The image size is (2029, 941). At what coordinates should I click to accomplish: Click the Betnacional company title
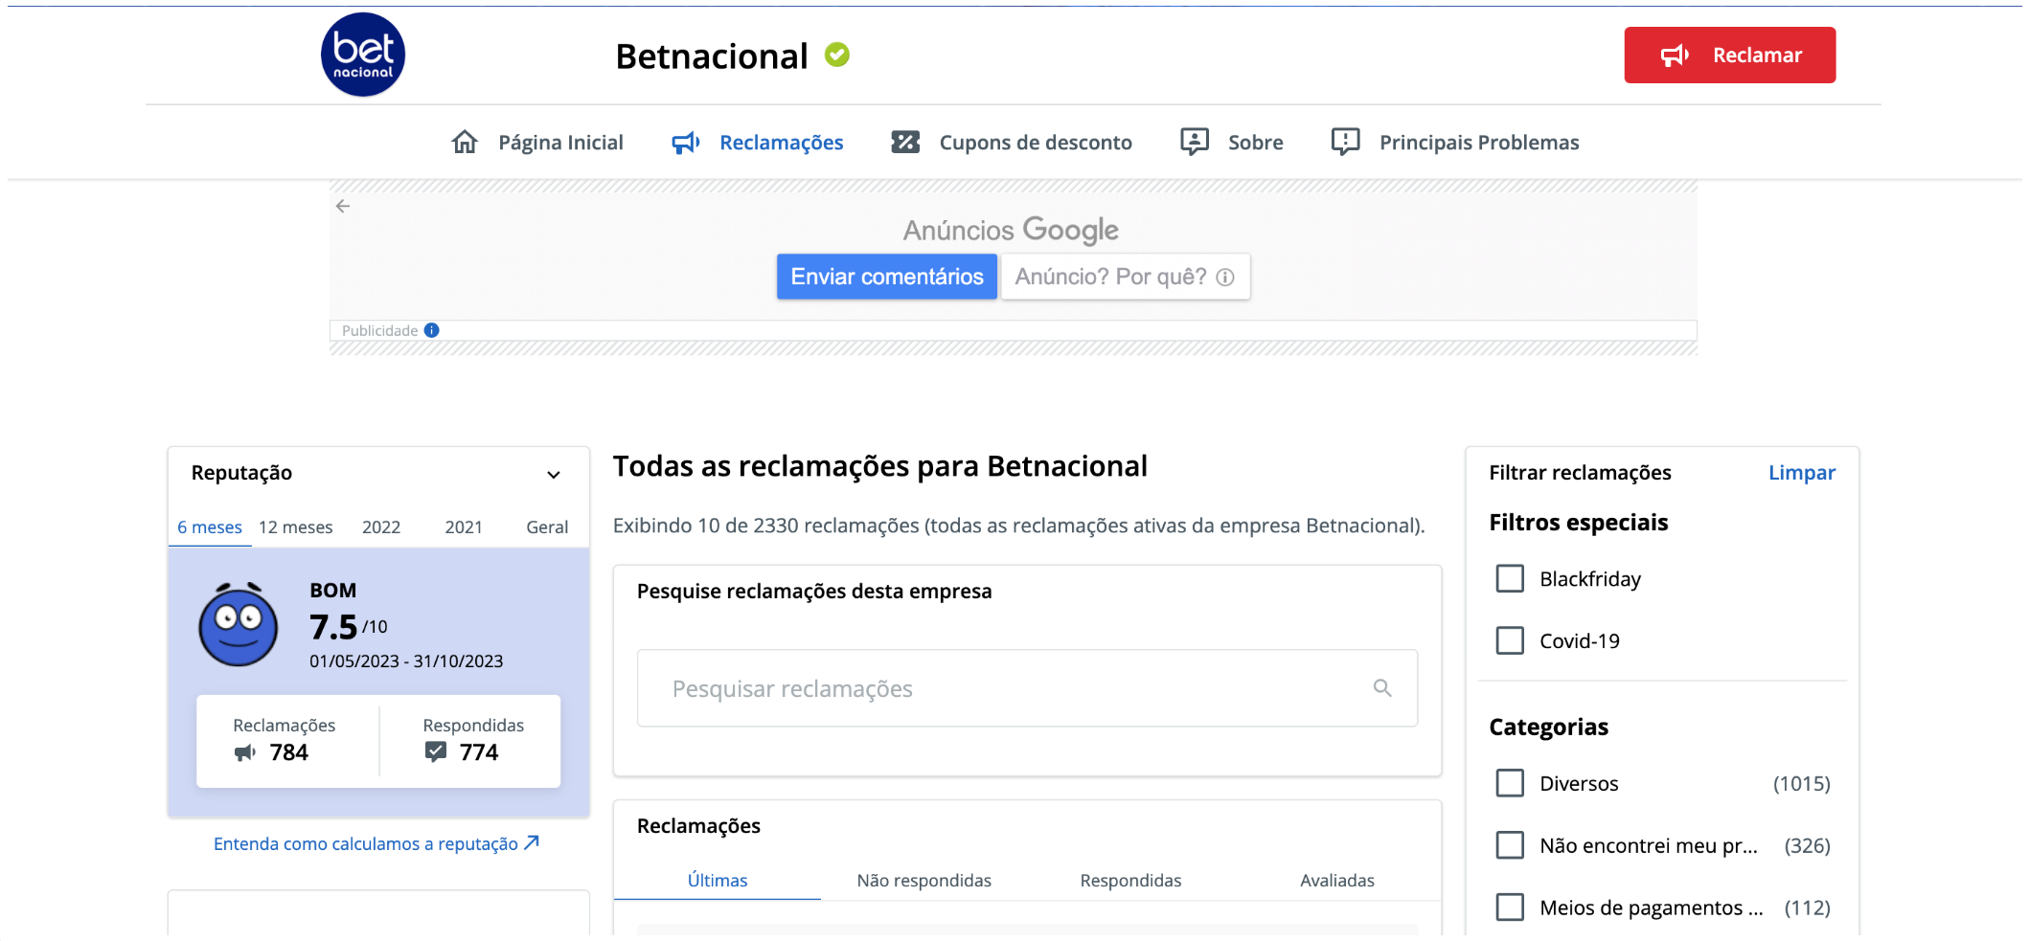712,56
